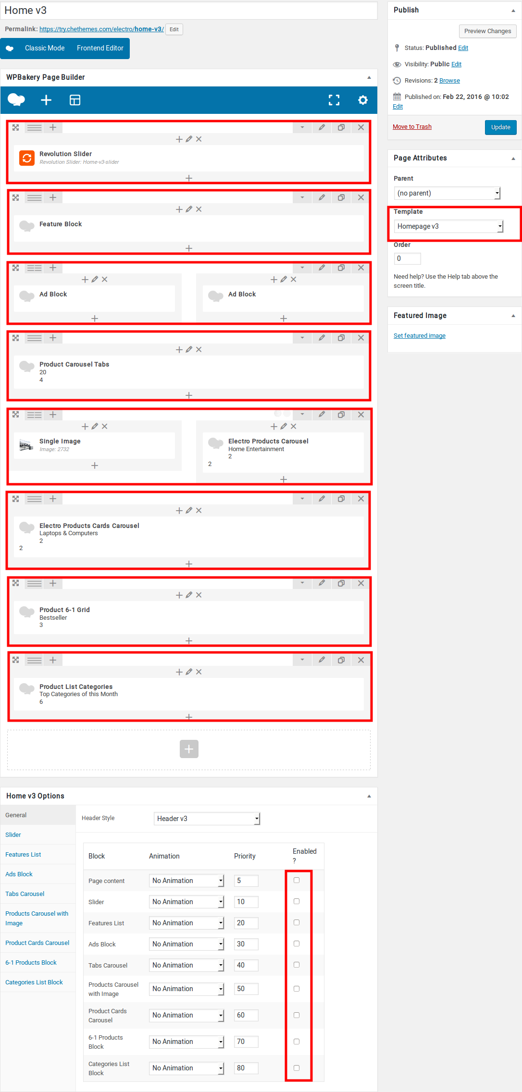Open the Template dropdown showing Homepage v3
The width and height of the screenshot is (522, 1092).
pos(448,226)
